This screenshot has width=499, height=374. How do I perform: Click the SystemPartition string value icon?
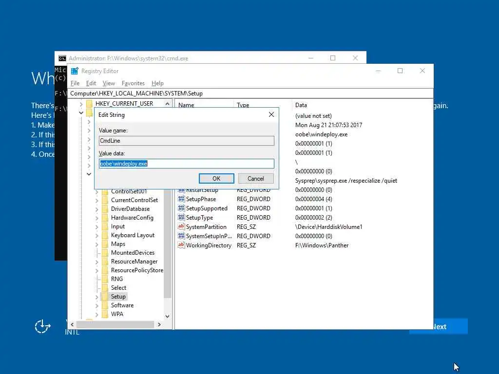[x=181, y=227]
